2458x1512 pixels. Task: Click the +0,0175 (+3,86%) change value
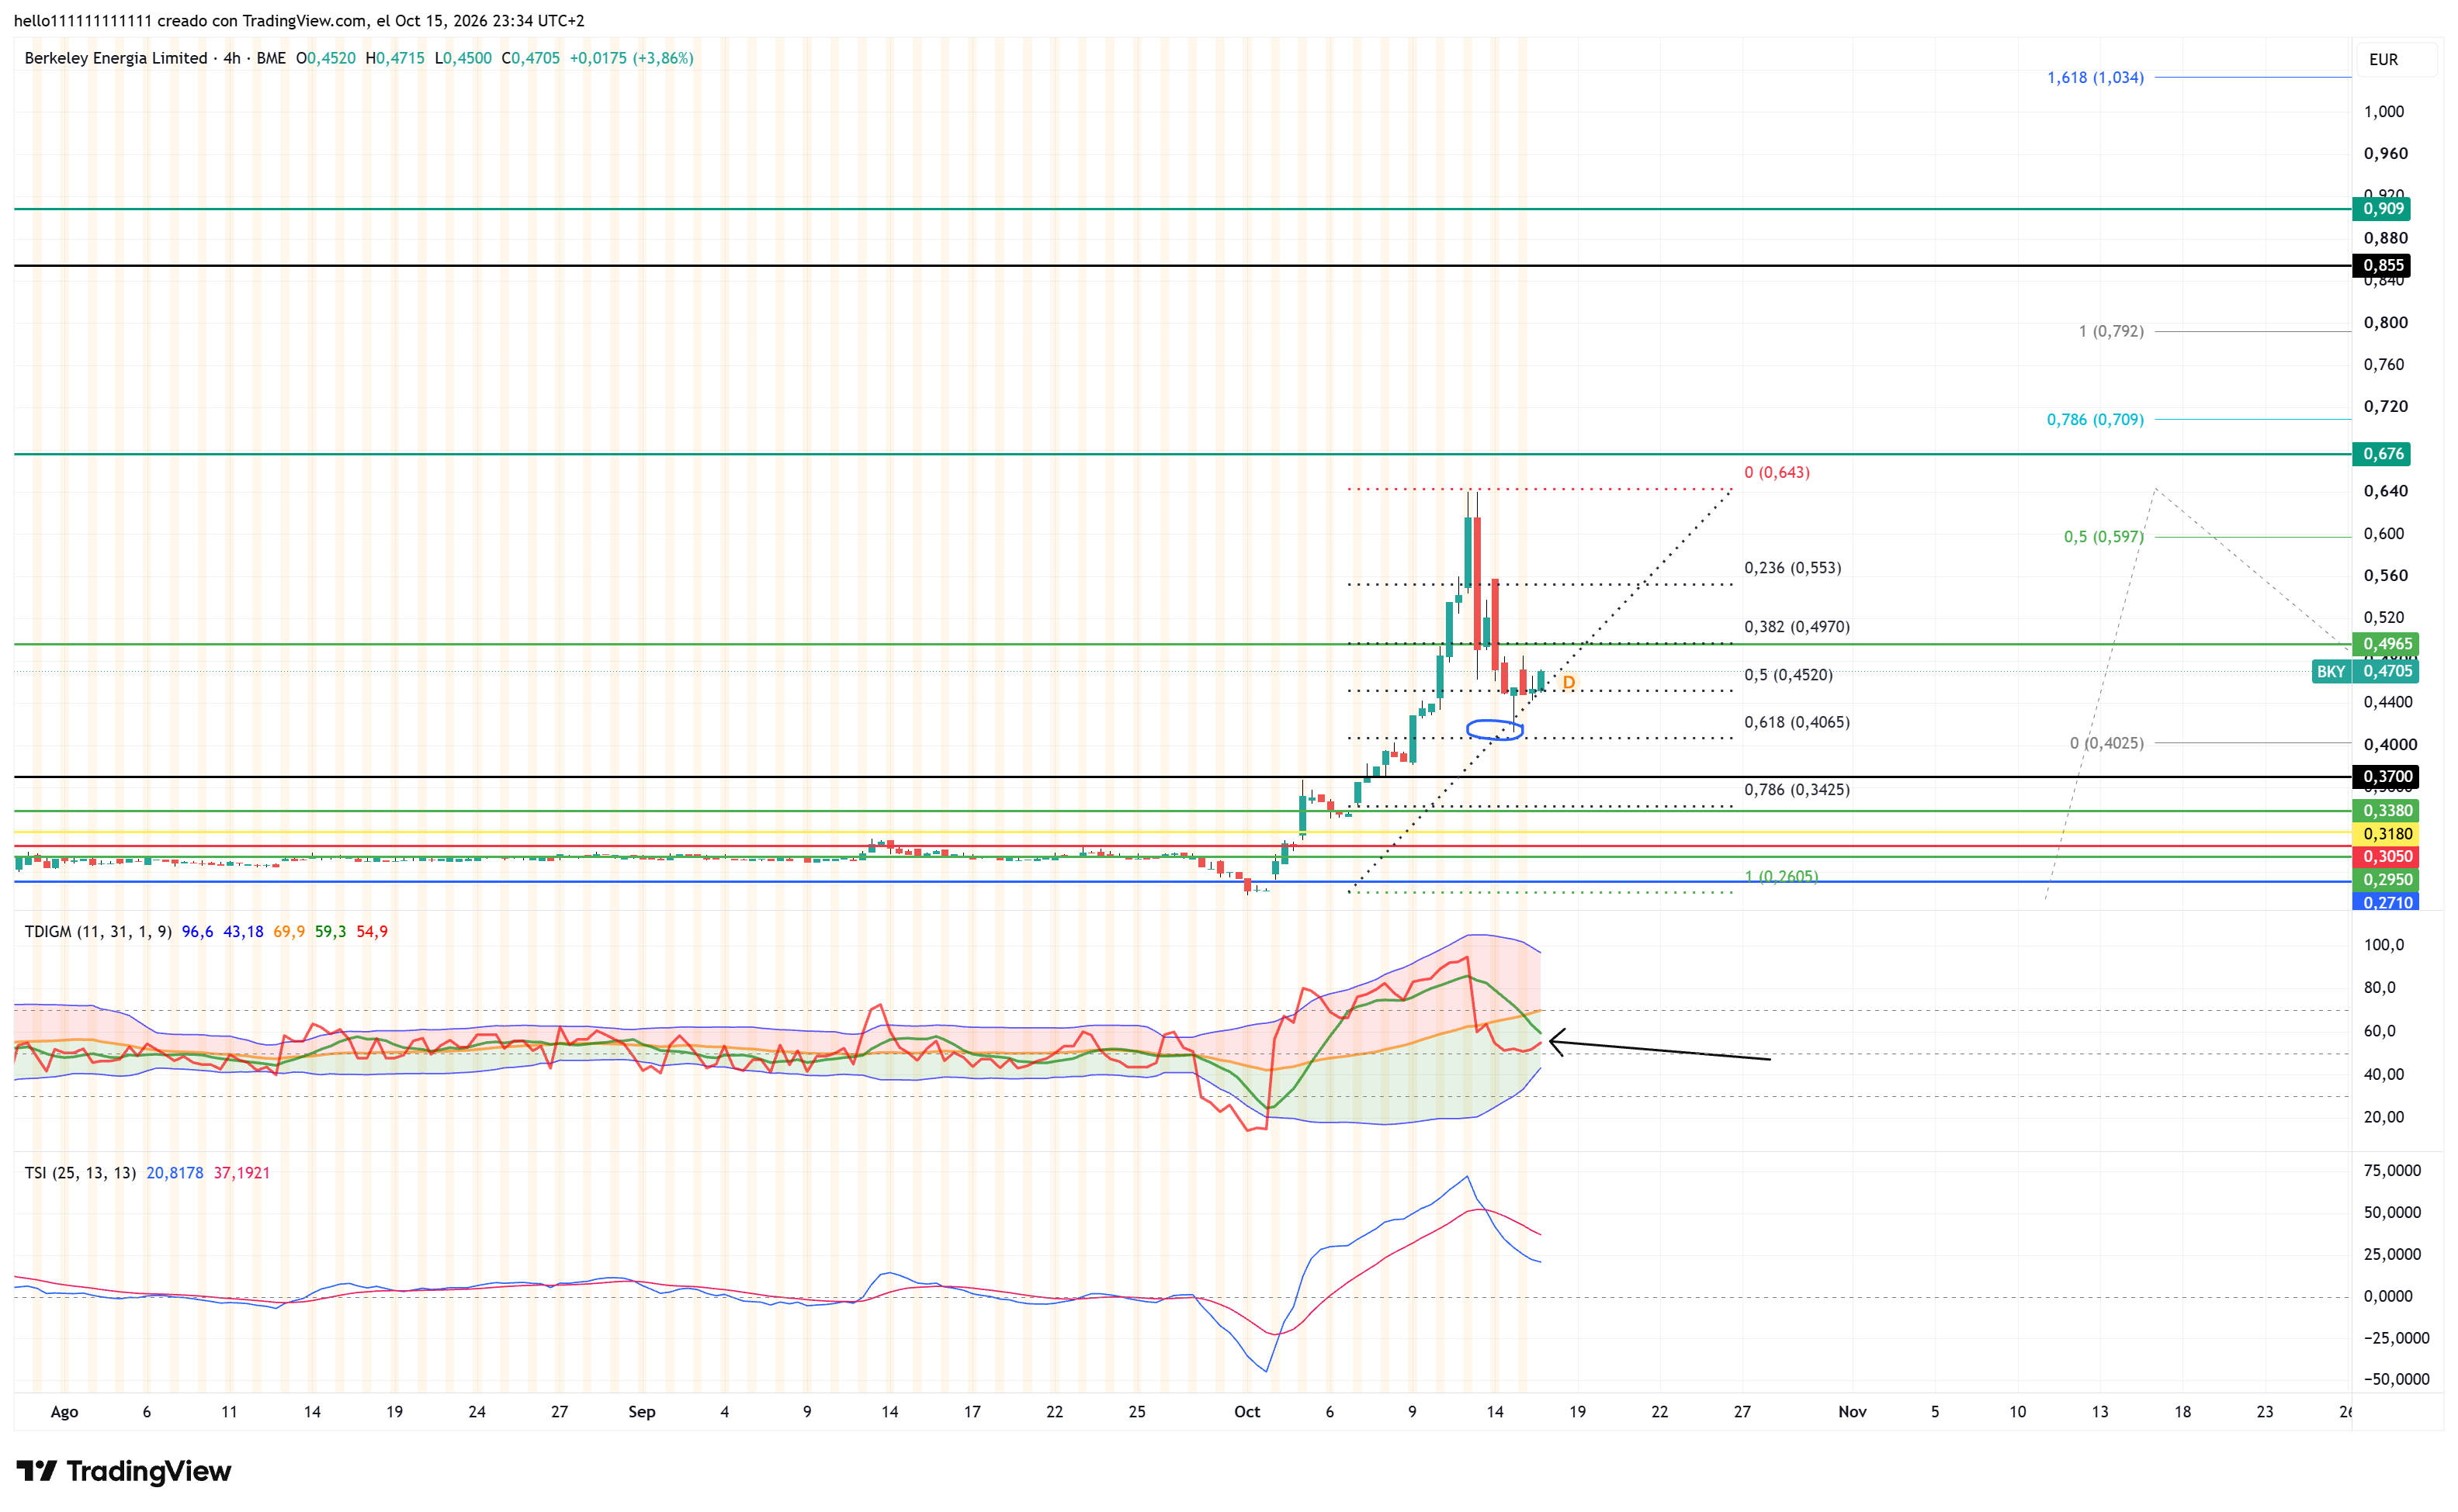(631, 58)
